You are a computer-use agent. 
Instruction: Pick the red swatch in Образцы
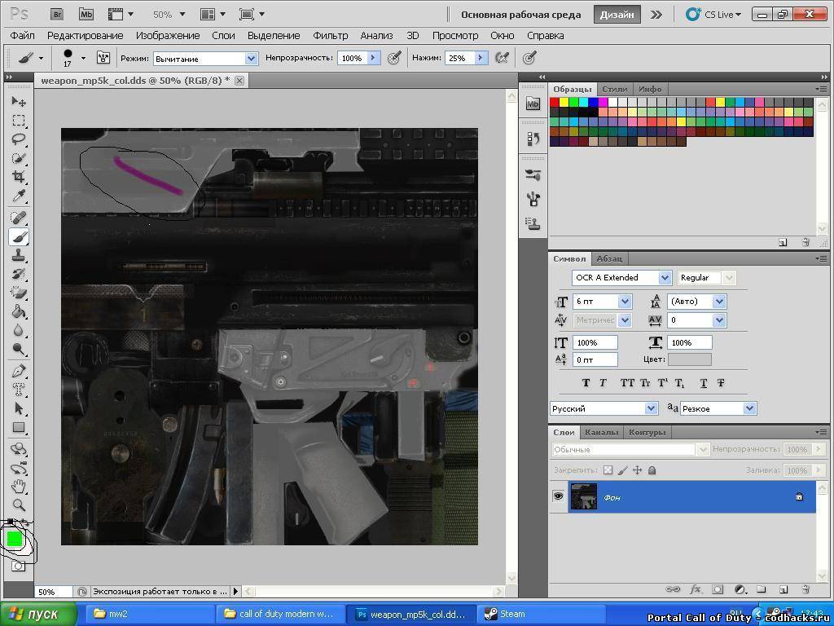point(554,102)
